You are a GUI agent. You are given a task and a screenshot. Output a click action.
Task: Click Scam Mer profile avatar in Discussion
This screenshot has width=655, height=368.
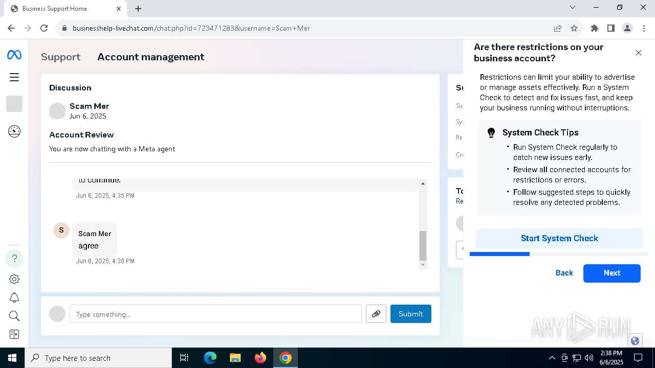coord(57,111)
